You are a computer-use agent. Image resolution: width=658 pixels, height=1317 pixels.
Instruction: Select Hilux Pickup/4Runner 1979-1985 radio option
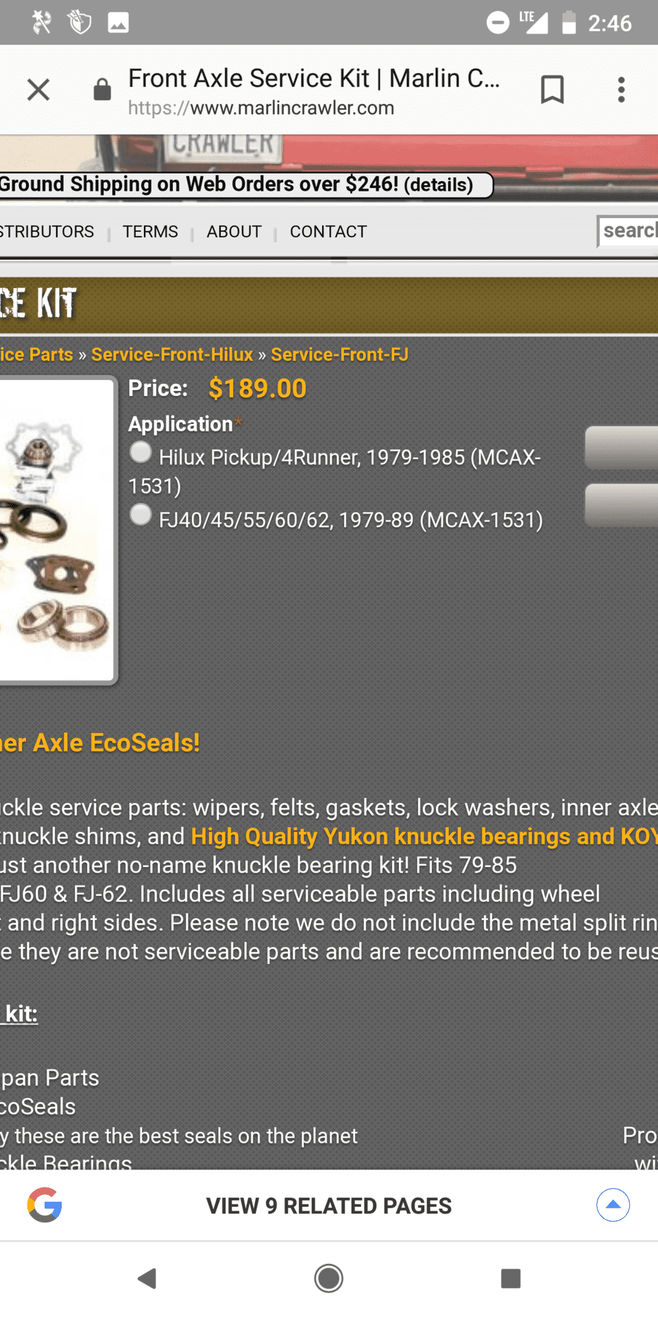pyautogui.click(x=141, y=452)
